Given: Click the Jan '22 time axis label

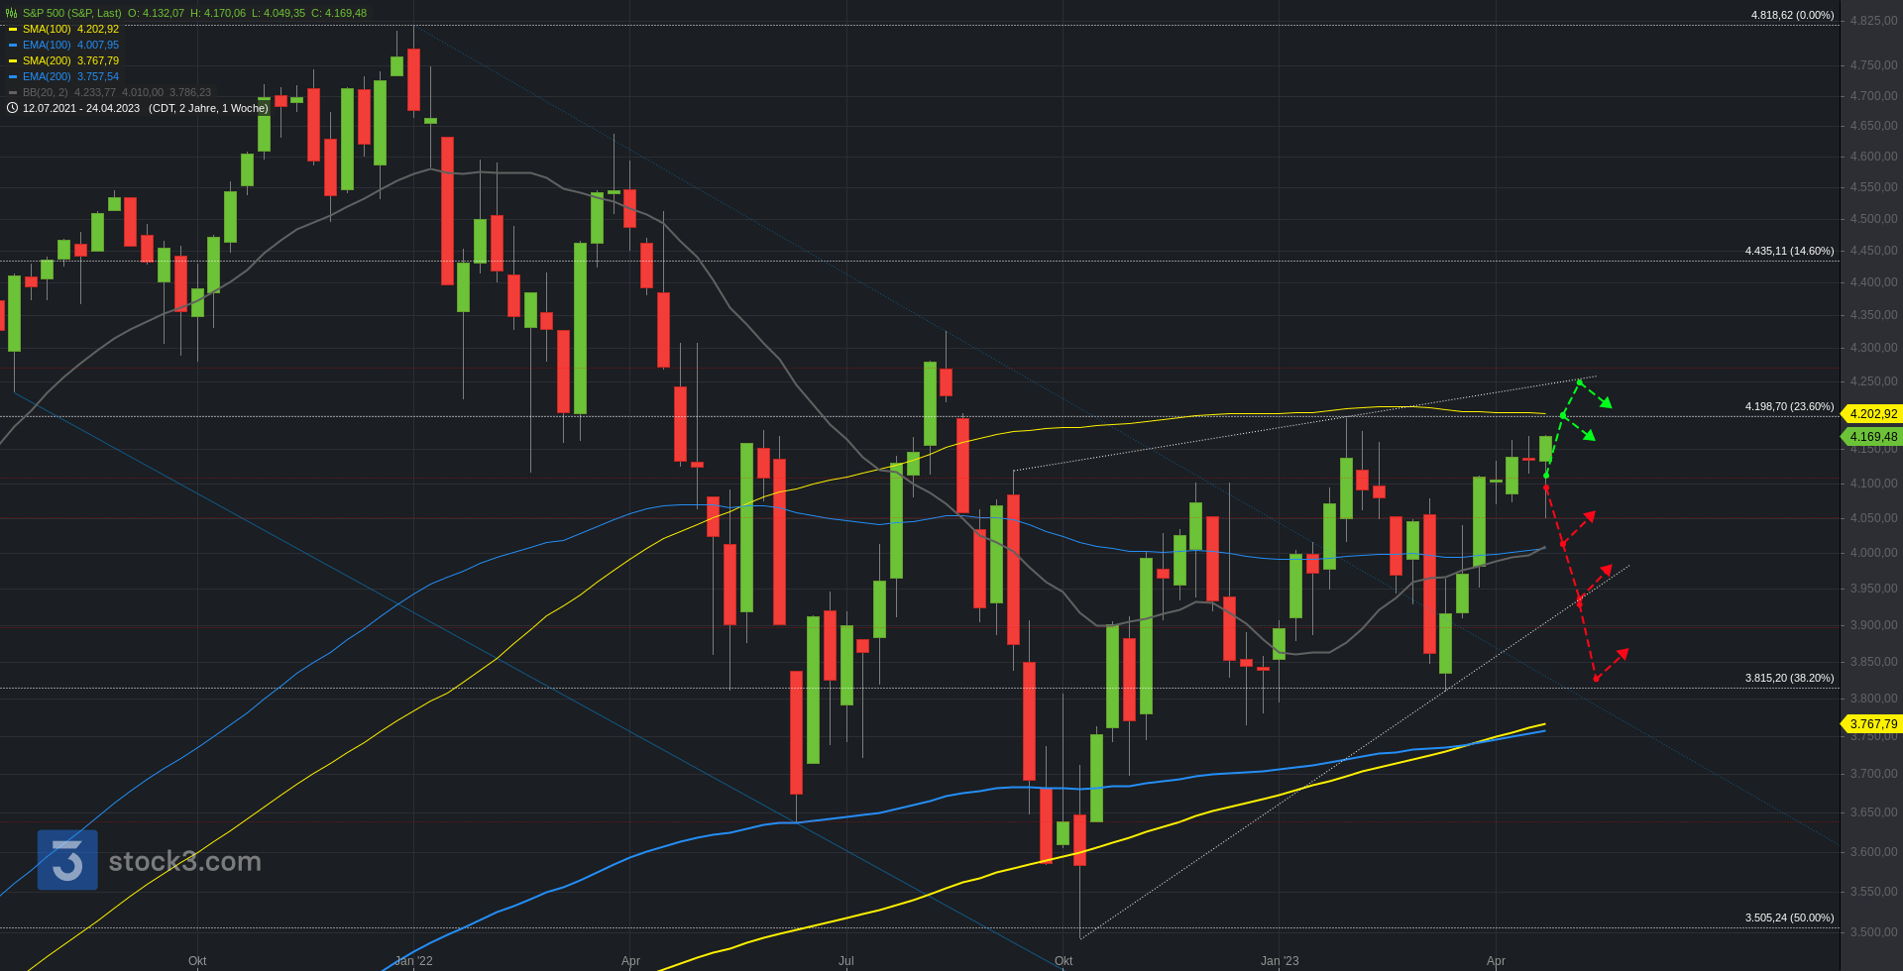Looking at the screenshot, I should (413, 961).
